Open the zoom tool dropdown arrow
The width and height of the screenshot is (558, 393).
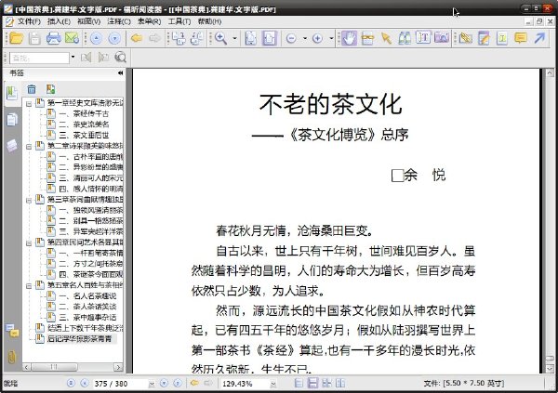click(x=234, y=38)
